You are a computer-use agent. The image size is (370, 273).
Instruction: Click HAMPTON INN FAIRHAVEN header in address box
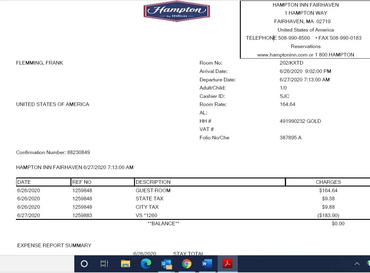pos(306,5)
